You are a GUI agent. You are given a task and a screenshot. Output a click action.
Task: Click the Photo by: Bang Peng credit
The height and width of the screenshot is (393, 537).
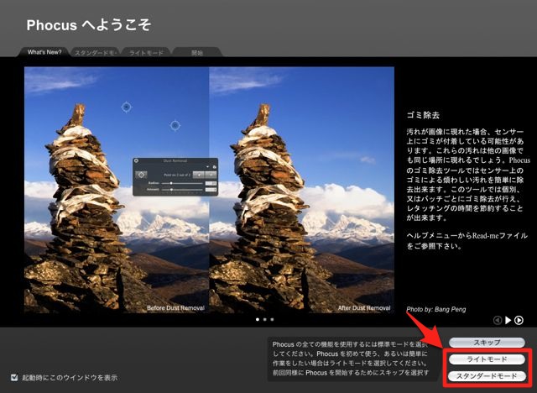click(x=436, y=309)
